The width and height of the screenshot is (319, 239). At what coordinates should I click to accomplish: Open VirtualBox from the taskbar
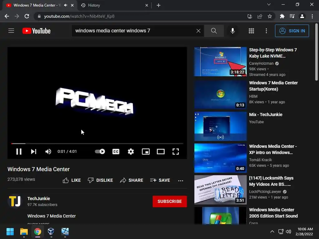coord(51,232)
